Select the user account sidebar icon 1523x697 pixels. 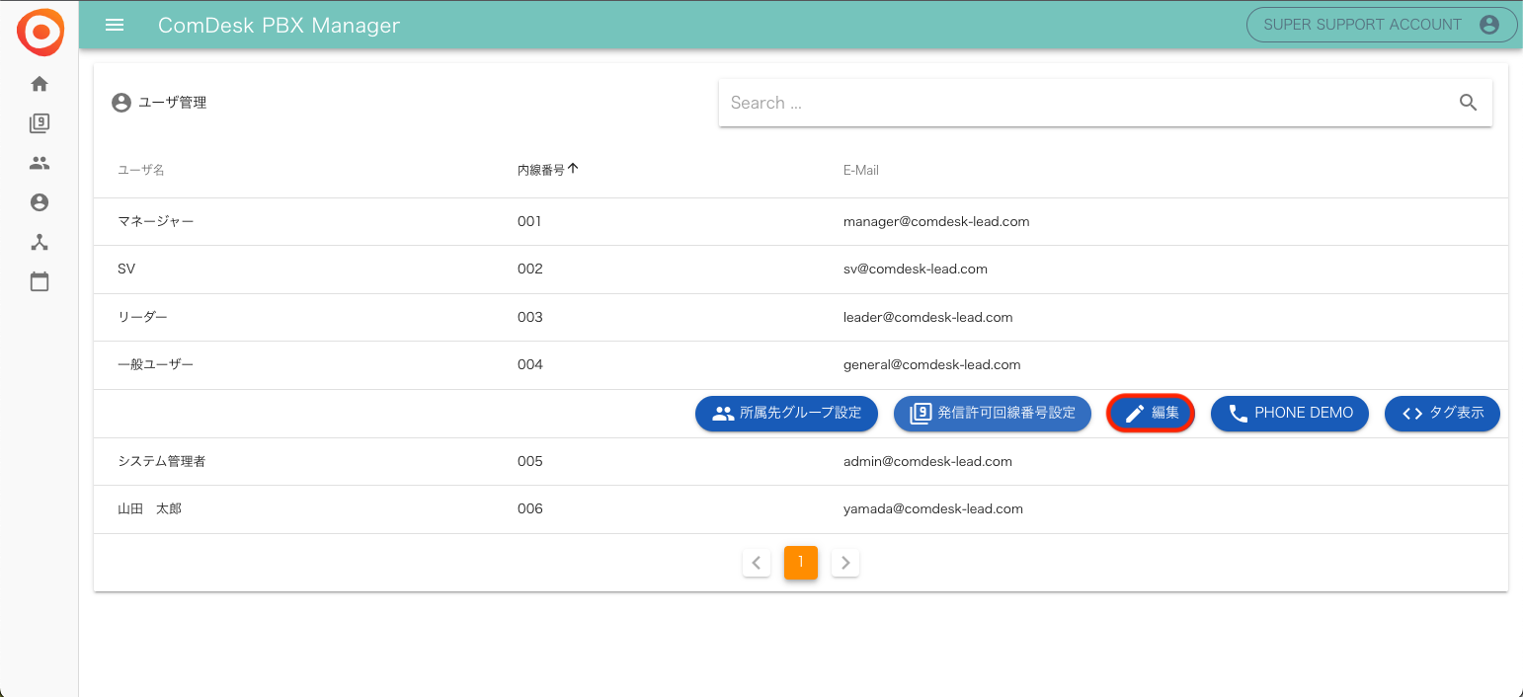[x=40, y=202]
